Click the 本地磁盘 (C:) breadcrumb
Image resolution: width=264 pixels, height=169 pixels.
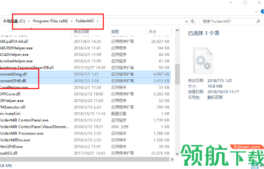[14, 21]
